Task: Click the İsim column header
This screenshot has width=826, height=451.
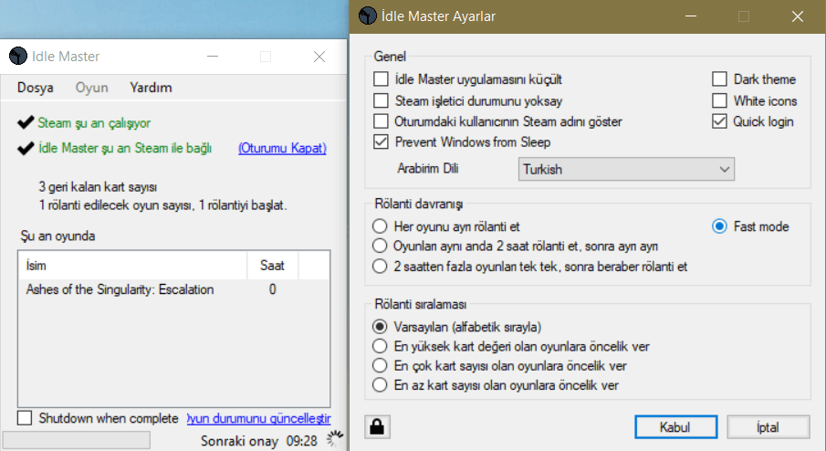Action: pyautogui.click(x=132, y=266)
